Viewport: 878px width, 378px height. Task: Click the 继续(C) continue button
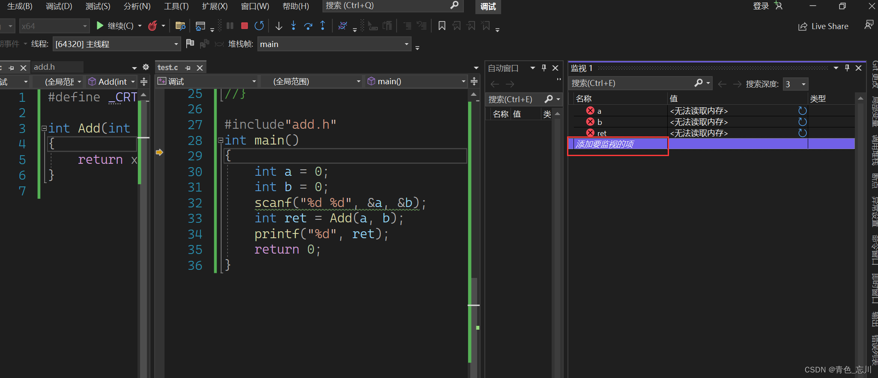(115, 26)
